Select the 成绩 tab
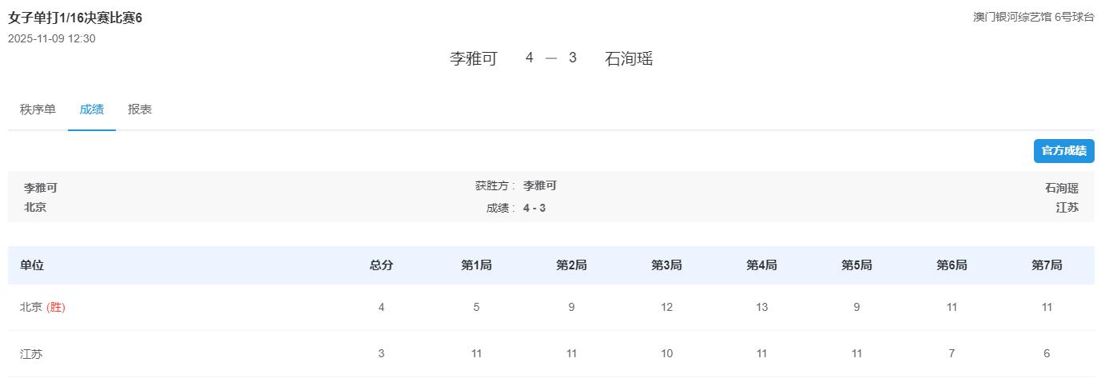 click(91, 109)
